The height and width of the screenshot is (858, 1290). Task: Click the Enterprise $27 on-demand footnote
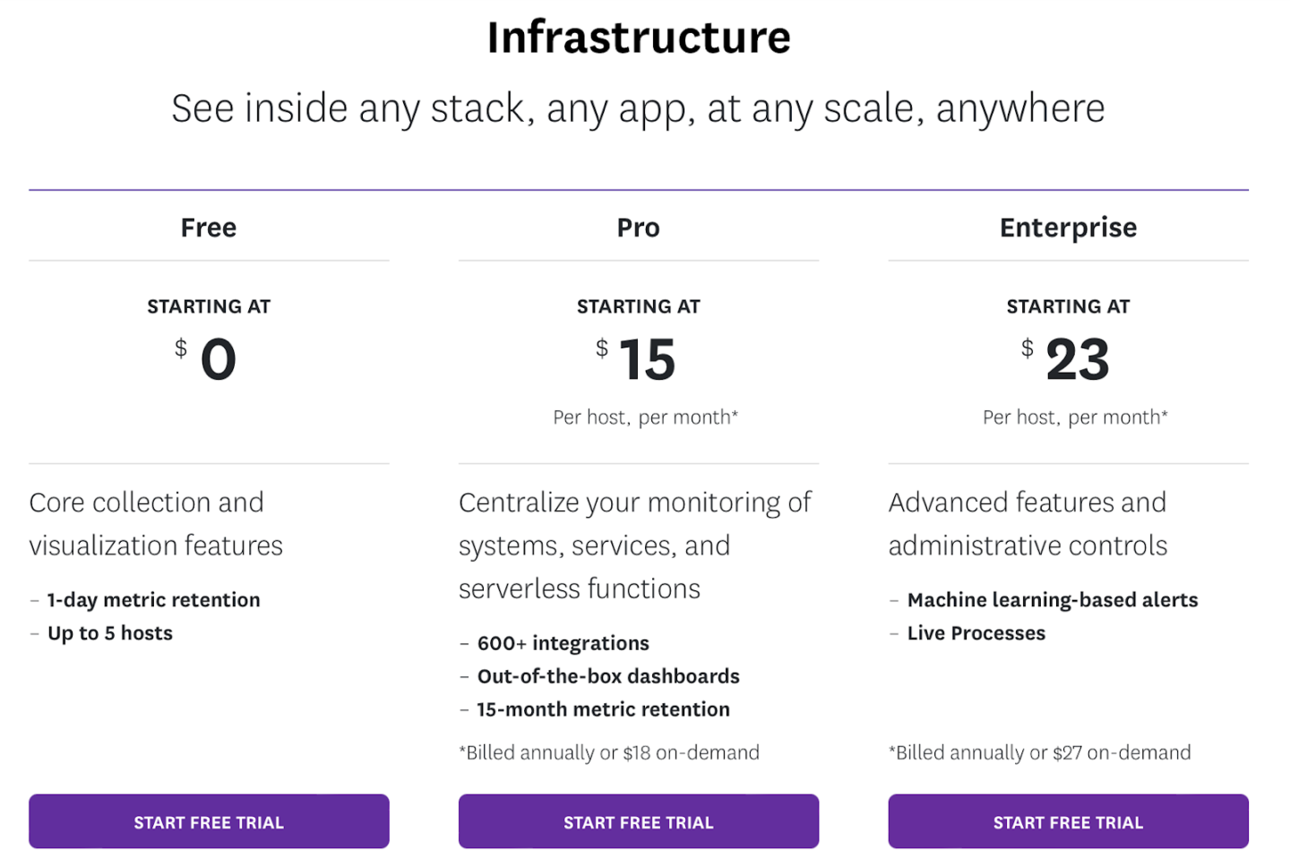point(1039,752)
